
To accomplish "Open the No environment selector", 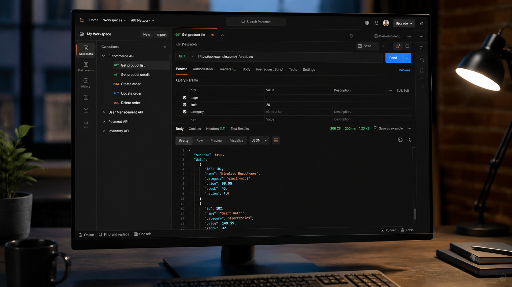I will 392,36.
